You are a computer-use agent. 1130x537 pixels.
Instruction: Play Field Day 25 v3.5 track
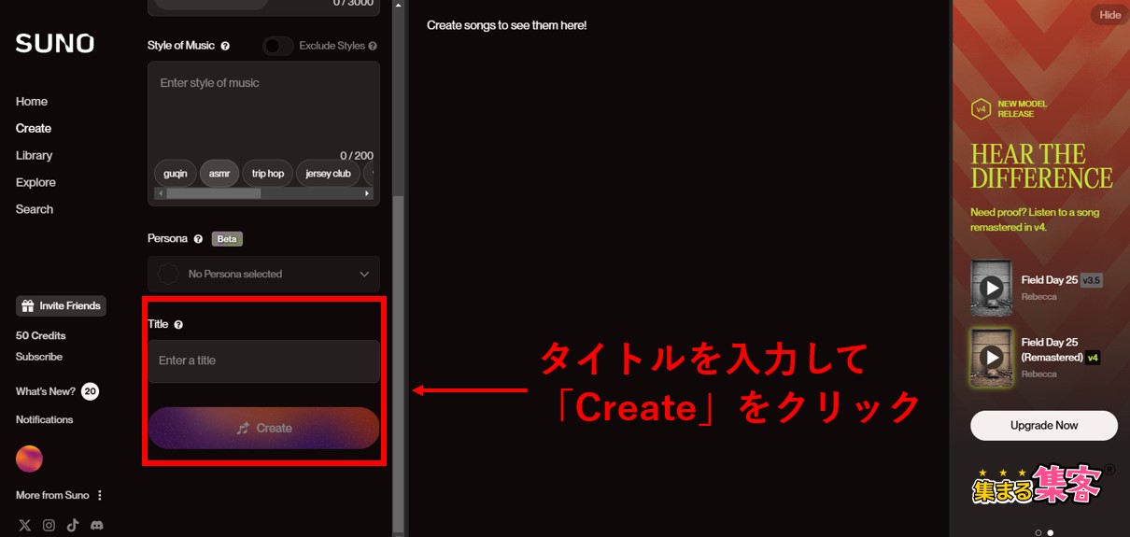point(992,287)
